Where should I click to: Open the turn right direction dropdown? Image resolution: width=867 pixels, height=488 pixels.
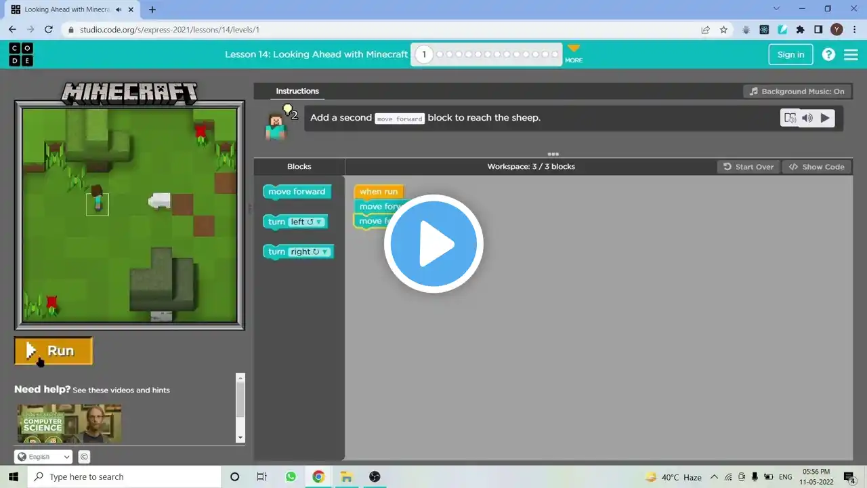(324, 251)
